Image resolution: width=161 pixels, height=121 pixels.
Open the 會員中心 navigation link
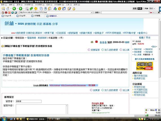coord(143,33)
